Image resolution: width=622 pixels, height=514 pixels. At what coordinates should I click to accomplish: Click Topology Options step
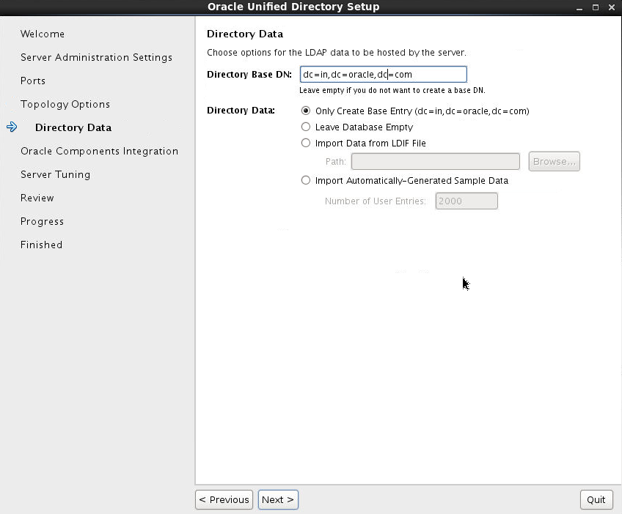tap(65, 104)
